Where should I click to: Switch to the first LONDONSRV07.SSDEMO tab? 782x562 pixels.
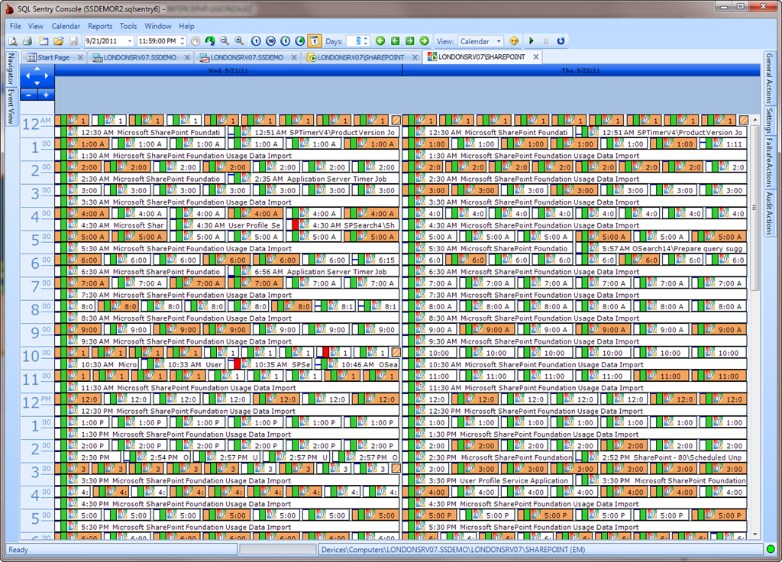pyautogui.click(x=141, y=57)
